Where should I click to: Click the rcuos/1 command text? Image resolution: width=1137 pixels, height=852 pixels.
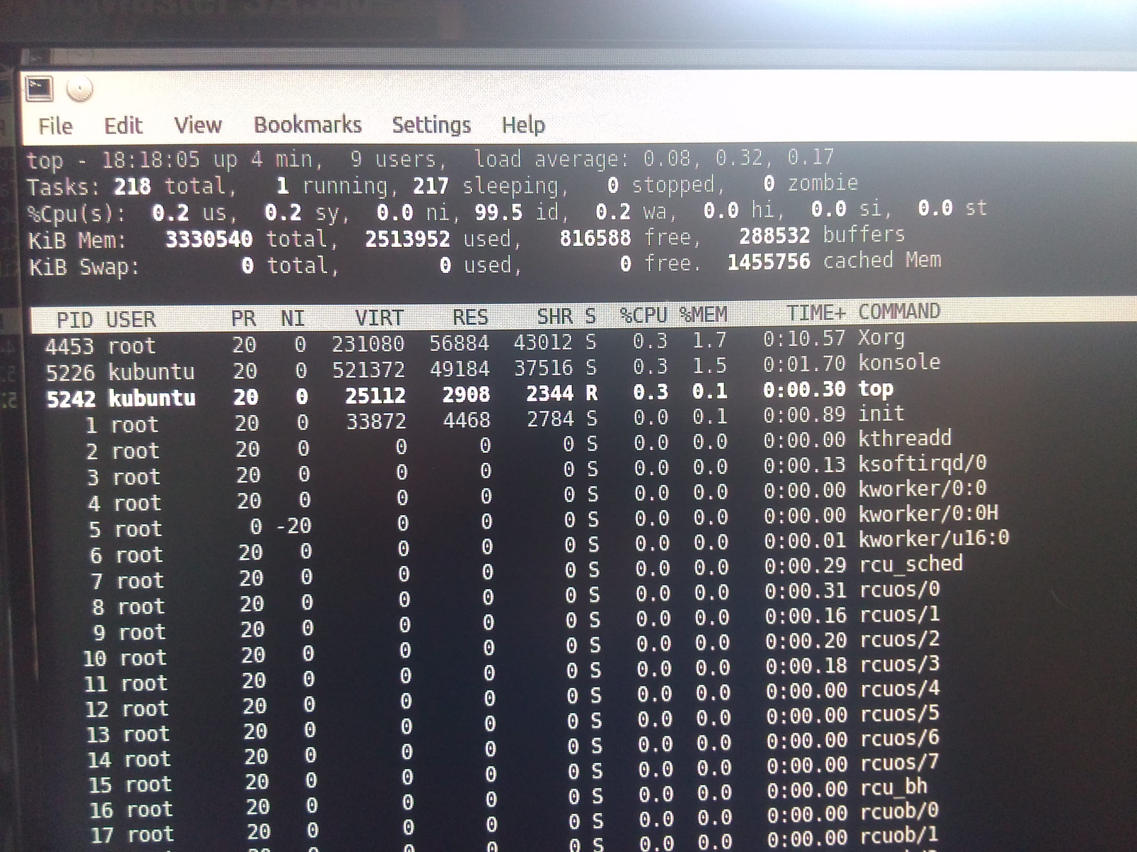tap(900, 614)
